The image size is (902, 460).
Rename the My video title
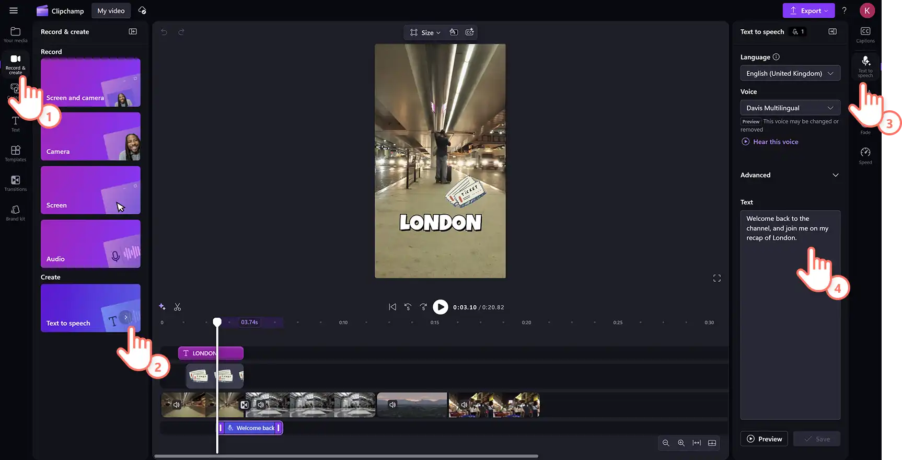(111, 10)
